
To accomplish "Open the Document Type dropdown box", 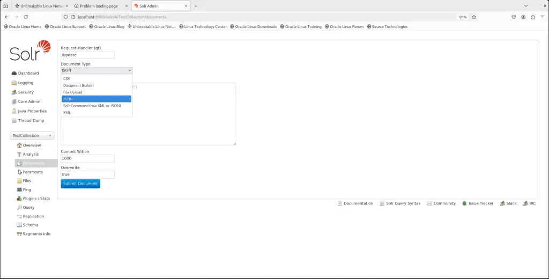I will point(97,70).
